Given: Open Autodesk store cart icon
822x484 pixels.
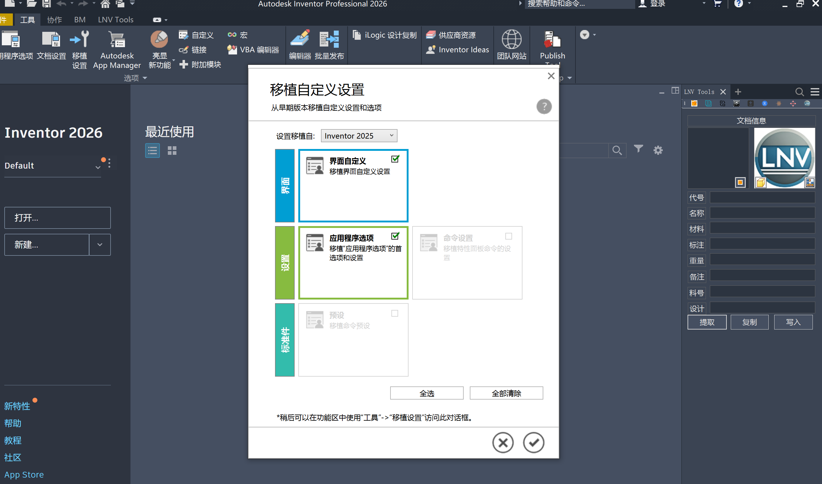Looking at the screenshot, I should [x=718, y=4].
